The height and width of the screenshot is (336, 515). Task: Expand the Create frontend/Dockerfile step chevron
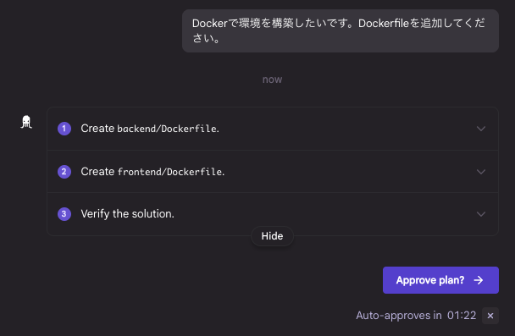tap(481, 172)
